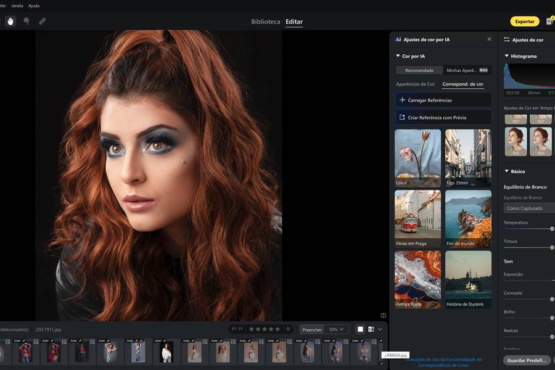555x370 pixels.
Task: Select the Crop tool
Action: point(26,21)
